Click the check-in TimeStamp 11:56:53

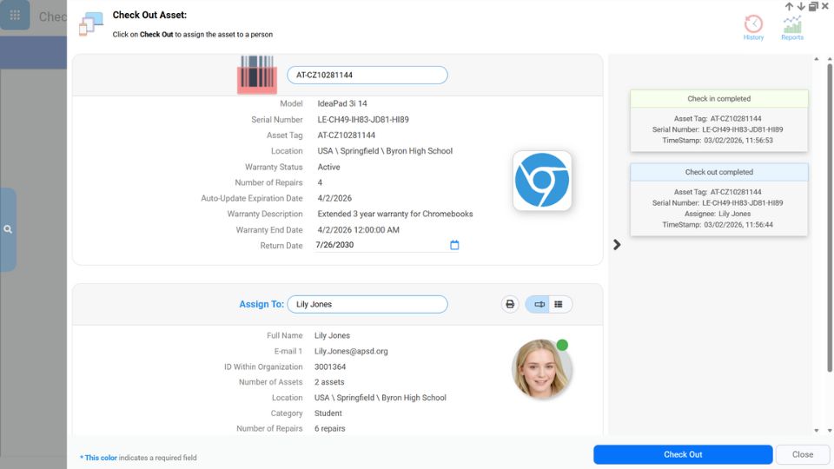pos(738,141)
